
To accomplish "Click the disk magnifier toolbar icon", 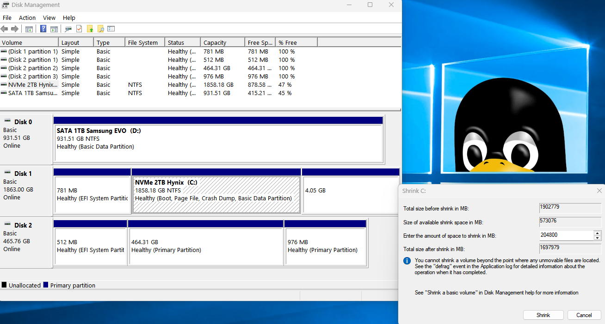I will click(68, 29).
